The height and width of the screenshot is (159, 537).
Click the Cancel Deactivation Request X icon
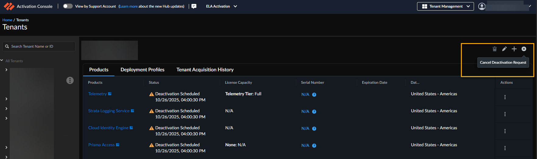coord(524,49)
